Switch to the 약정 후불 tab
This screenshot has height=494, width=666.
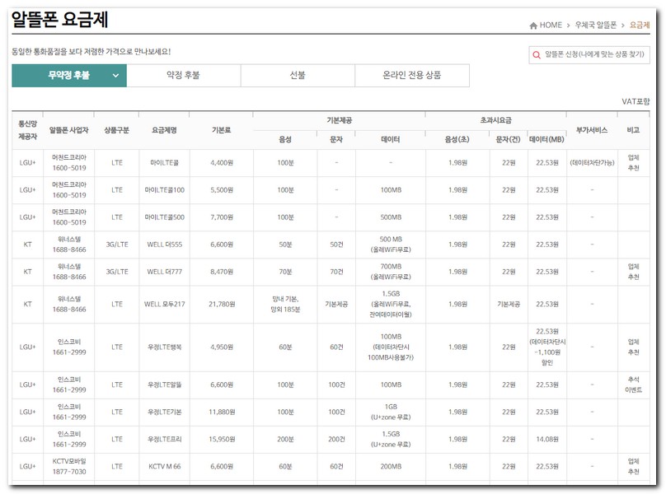tap(183, 76)
